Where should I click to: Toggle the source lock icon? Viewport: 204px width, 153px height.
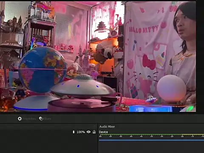coord(94,132)
